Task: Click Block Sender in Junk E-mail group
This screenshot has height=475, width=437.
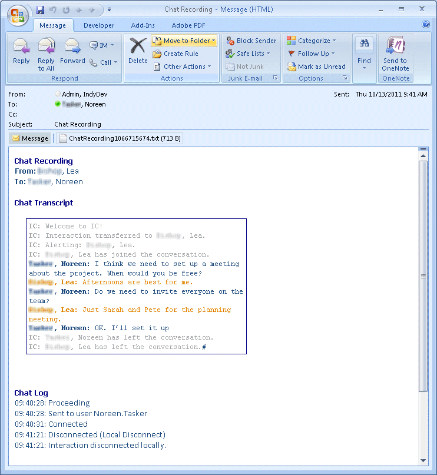Action: pos(251,41)
